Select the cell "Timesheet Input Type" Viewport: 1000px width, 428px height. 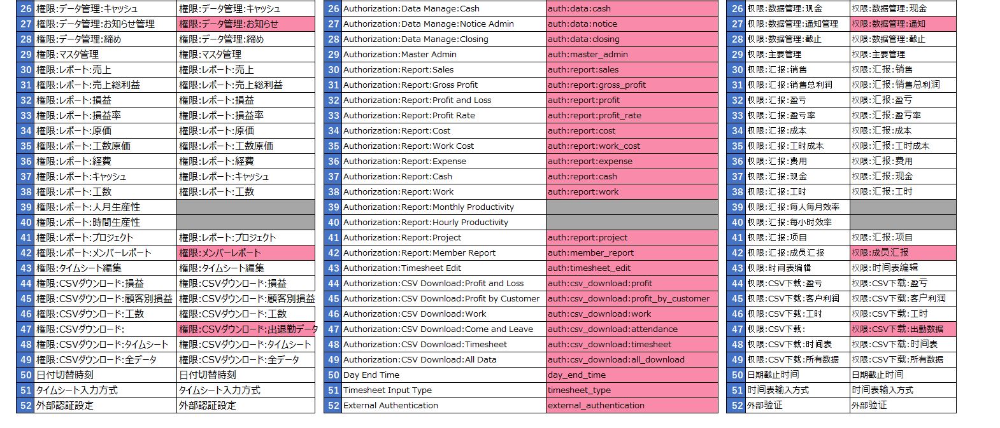point(443,390)
